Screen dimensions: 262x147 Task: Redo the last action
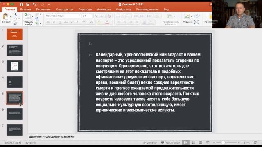43,4
